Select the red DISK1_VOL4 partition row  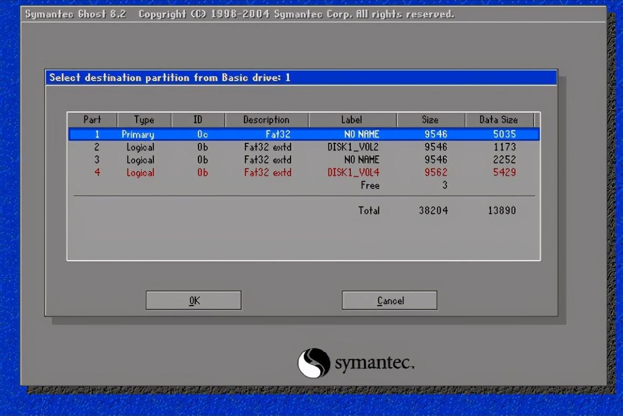304,173
